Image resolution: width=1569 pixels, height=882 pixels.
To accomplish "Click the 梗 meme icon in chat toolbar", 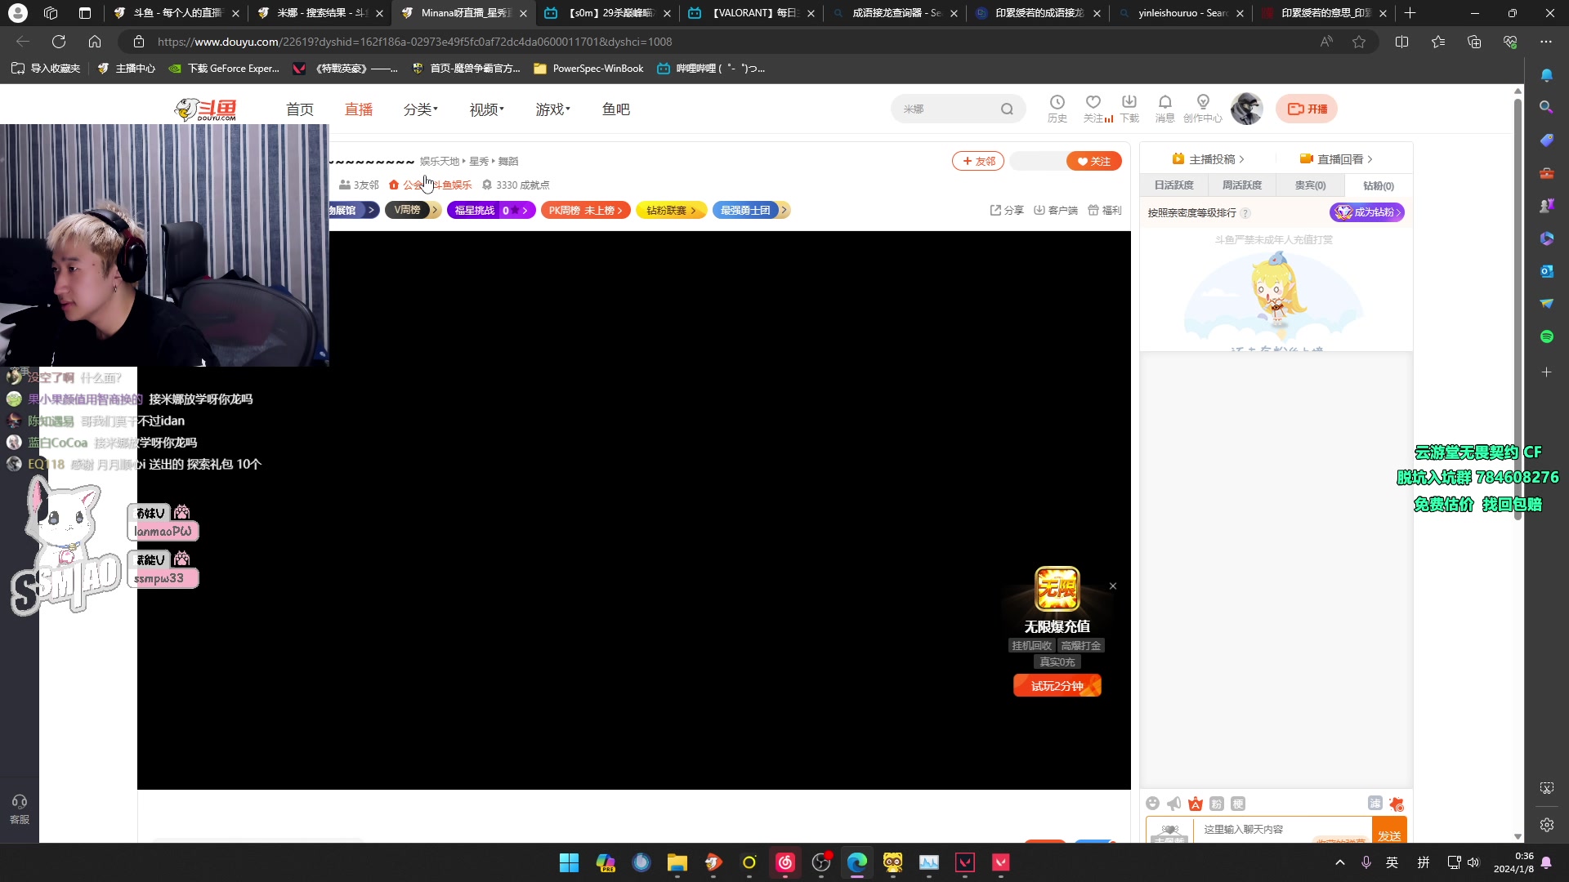I will (x=1238, y=804).
